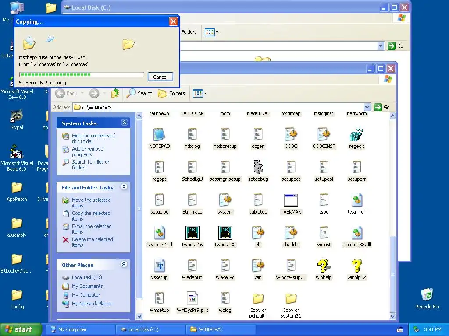Click Hide the contents of this folder

[x=93, y=138]
